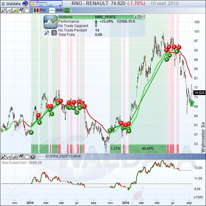
Task: Click the green buy signal arrow near 70
Action: coord(192,103)
